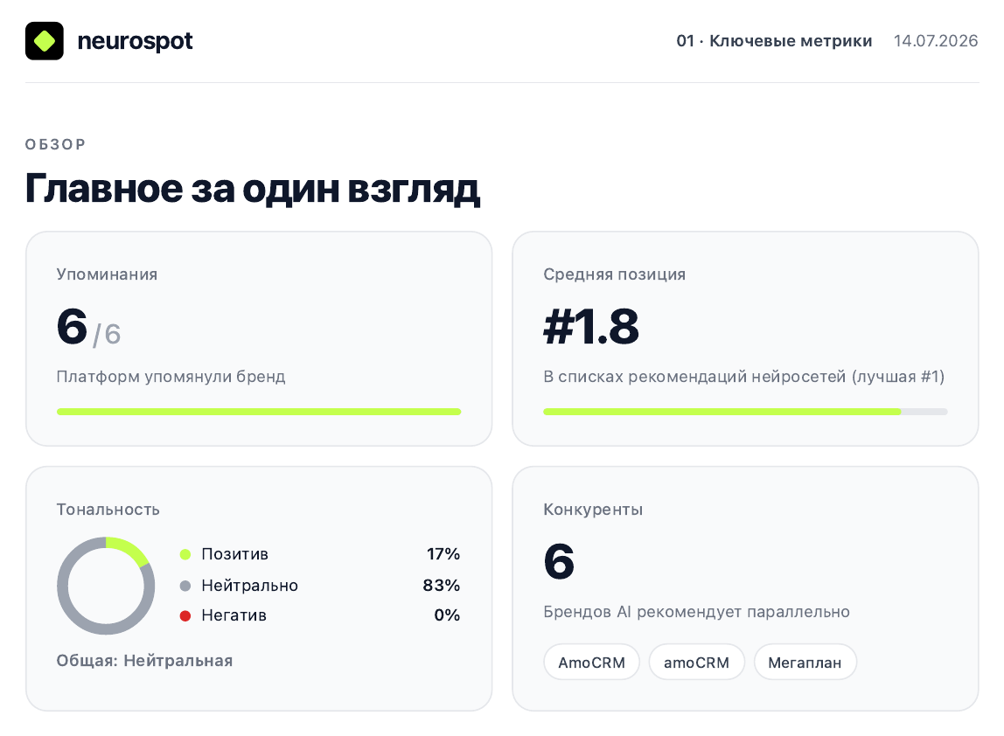
Task: Click the ОБЗОР section label
Action: (x=56, y=144)
